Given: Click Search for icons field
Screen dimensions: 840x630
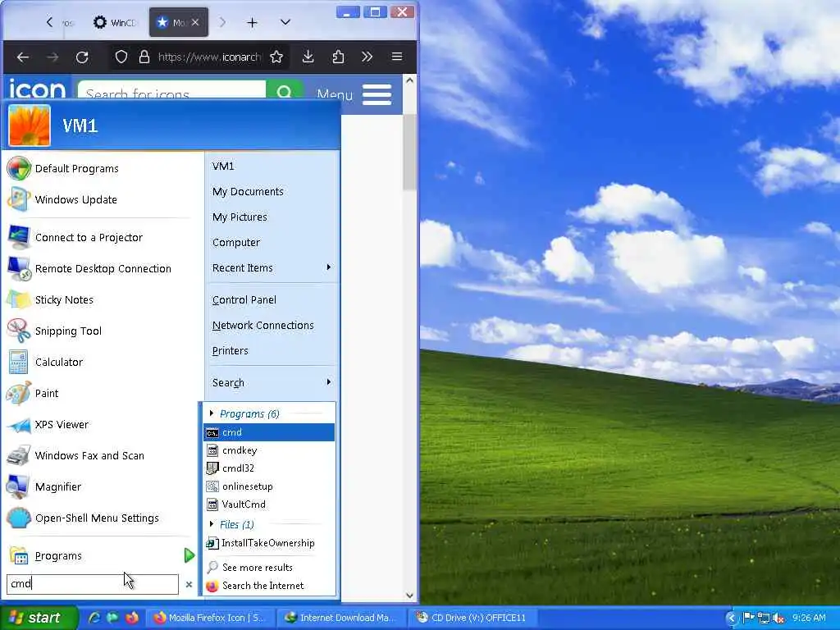Looking at the screenshot, I should (171, 90).
